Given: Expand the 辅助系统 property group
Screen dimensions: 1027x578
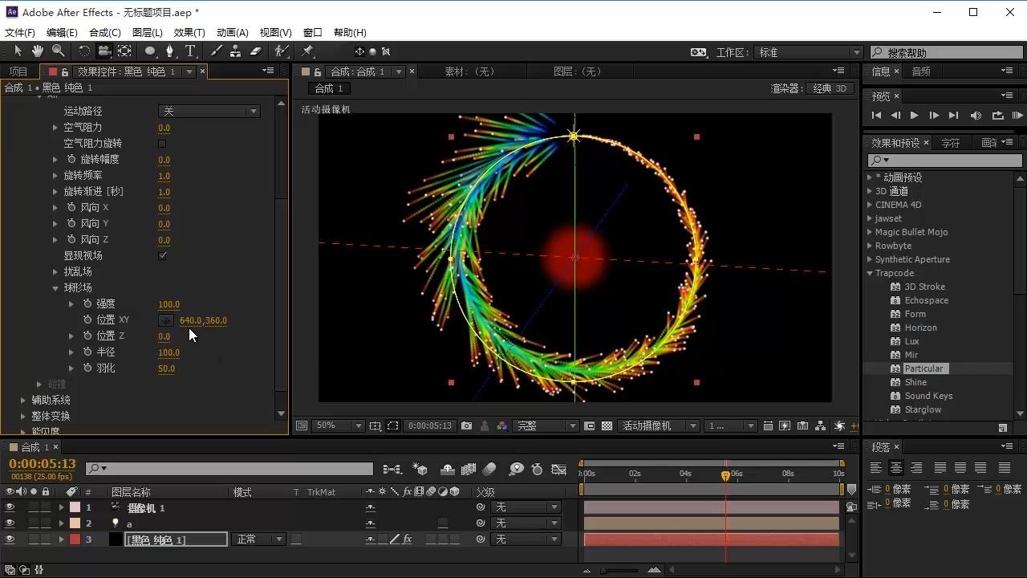Looking at the screenshot, I should point(23,400).
